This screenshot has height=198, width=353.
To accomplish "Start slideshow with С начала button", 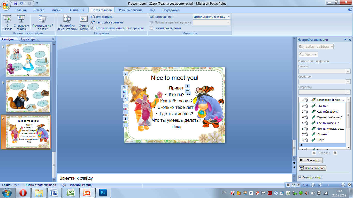I will tap(7, 23).
